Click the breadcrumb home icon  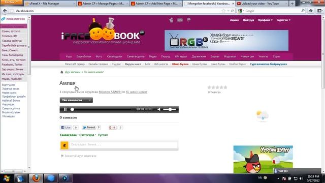pyautogui.click(x=61, y=72)
